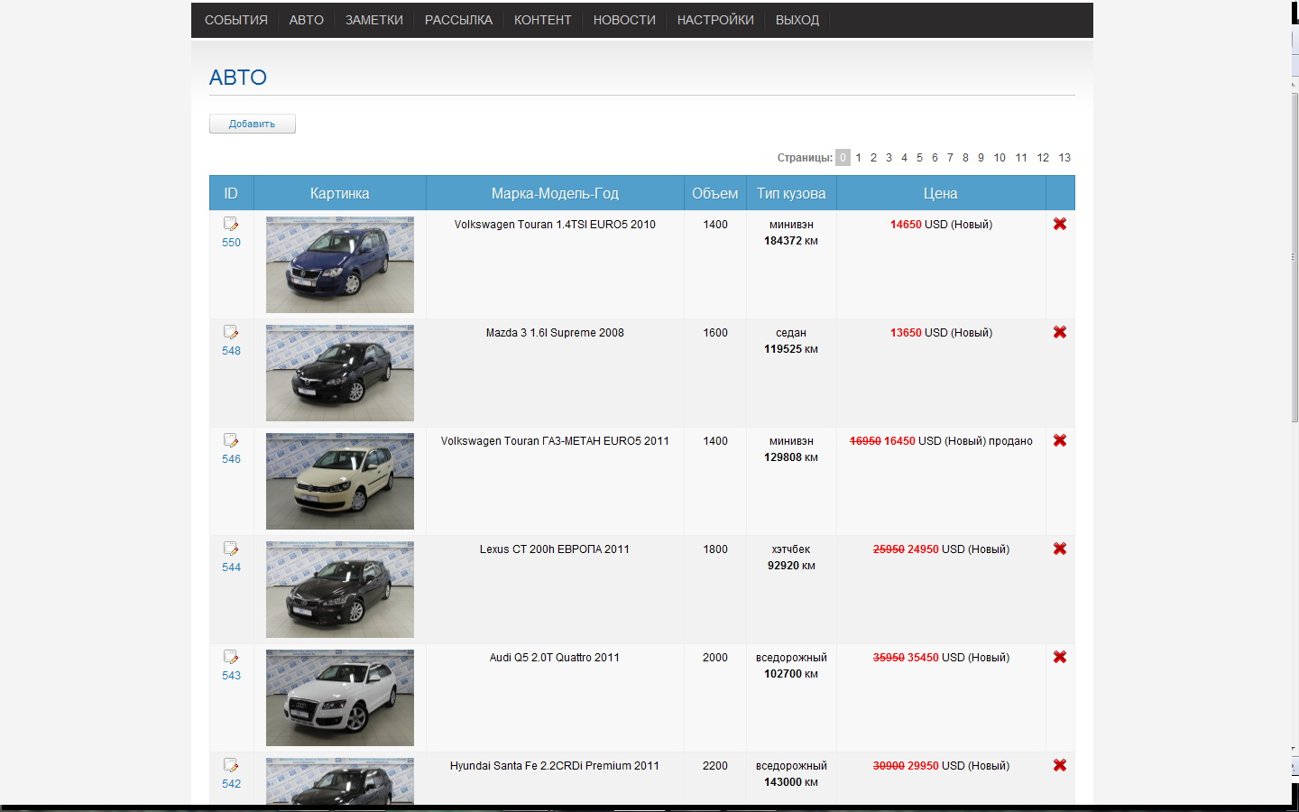Screen dimensions: 1299x812
Task: Open ID link 543
Action: point(231,676)
